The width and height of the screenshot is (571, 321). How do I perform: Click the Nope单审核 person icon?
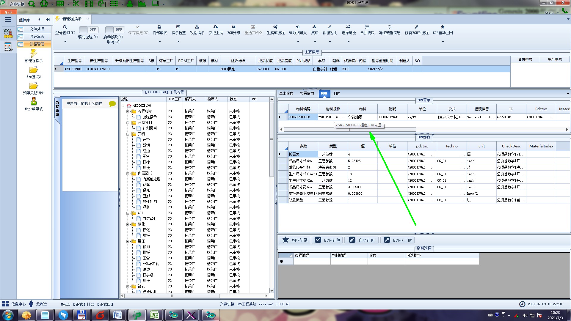coord(34,101)
